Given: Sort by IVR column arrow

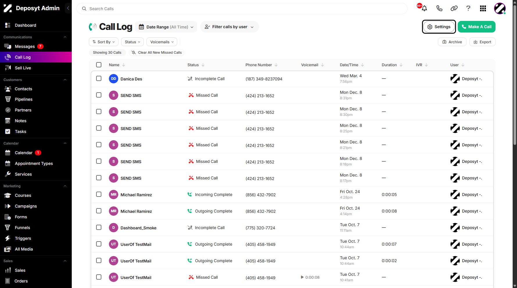Looking at the screenshot, I should (426, 65).
